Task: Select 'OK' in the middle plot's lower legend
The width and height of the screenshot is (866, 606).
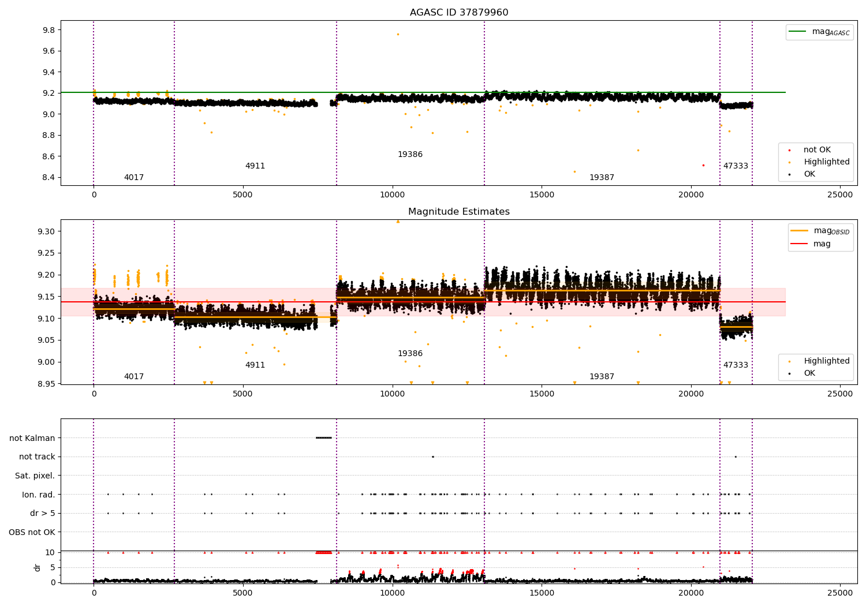Action: 809,373
